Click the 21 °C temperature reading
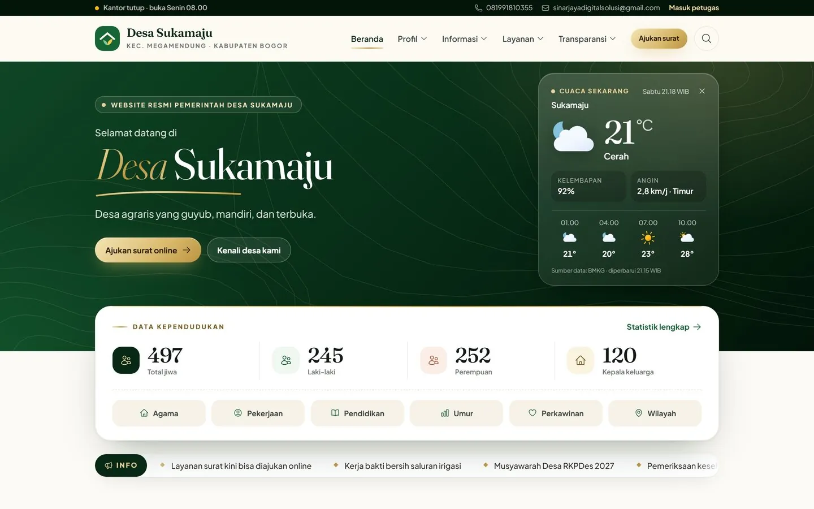The height and width of the screenshot is (509, 814). 628,132
